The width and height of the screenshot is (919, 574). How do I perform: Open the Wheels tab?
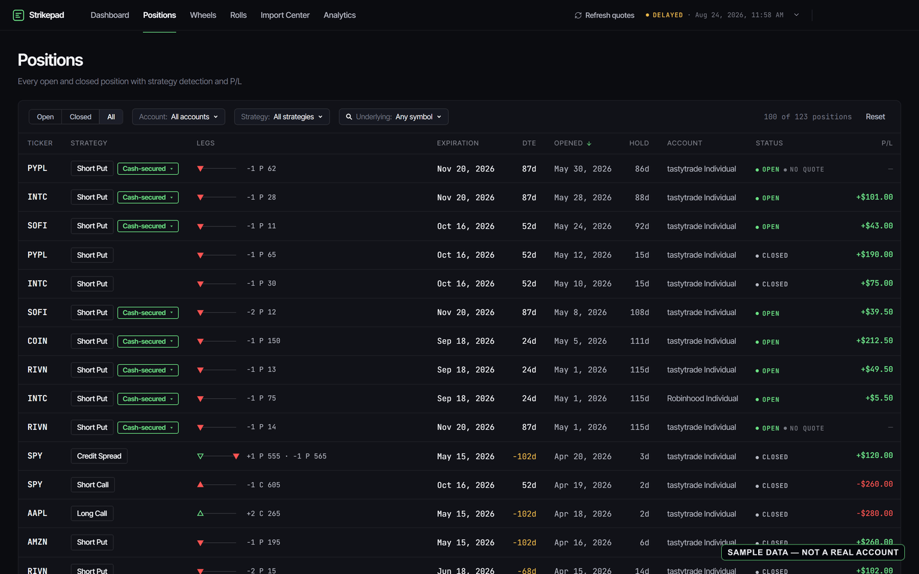point(203,15)
